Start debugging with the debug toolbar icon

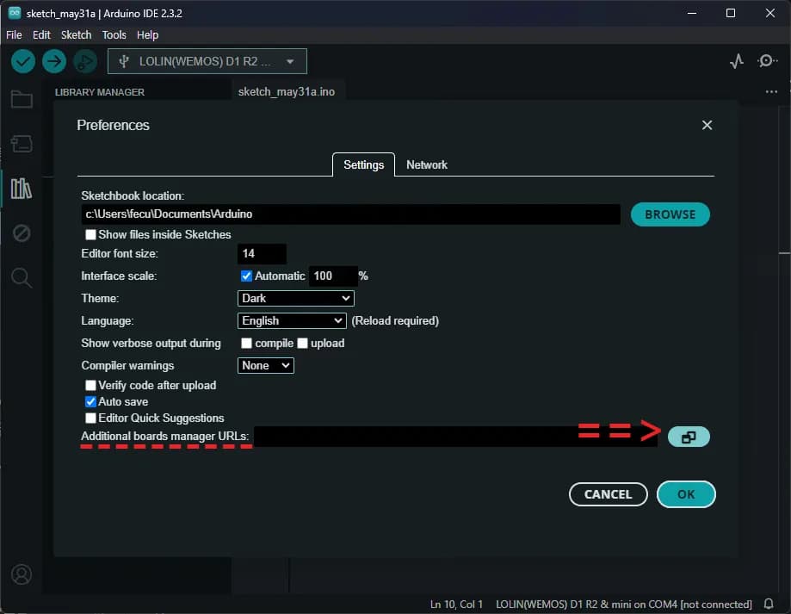(x=83, y=61)
